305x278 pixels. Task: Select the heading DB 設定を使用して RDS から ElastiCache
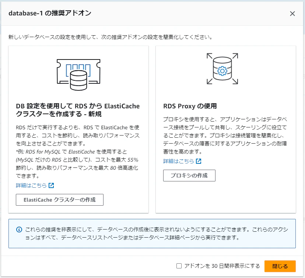[78, 106]
